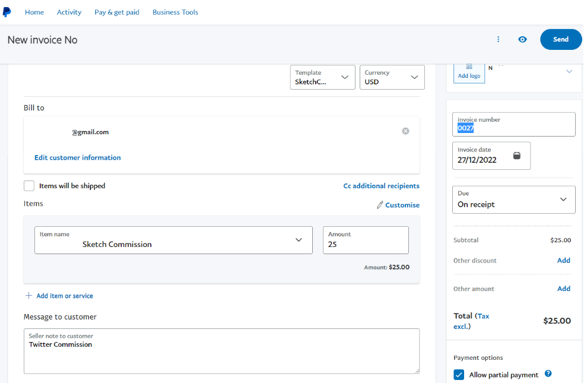Click the Add logo box
Screen dimensions: 584x383
pyautogui.click(x=469, y=74)
